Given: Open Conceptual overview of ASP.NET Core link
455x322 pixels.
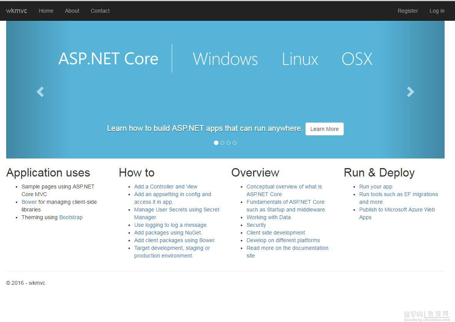Looking at the screenshot, I should pos(284,190).
